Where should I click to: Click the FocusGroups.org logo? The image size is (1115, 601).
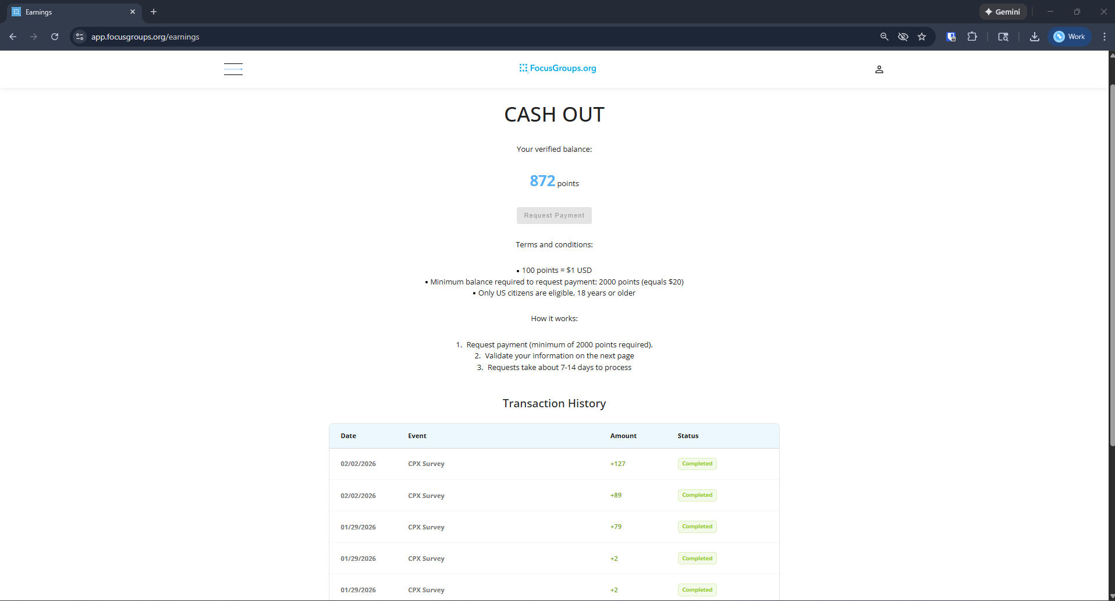click(557, 68)
